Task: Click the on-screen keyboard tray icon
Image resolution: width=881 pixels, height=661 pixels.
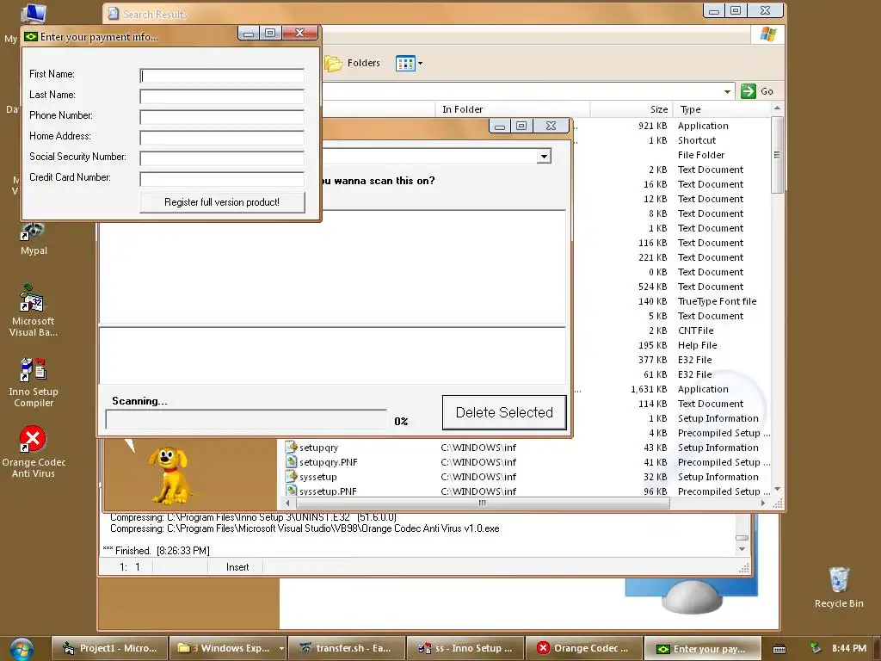Action: click(x=779, y=649)
